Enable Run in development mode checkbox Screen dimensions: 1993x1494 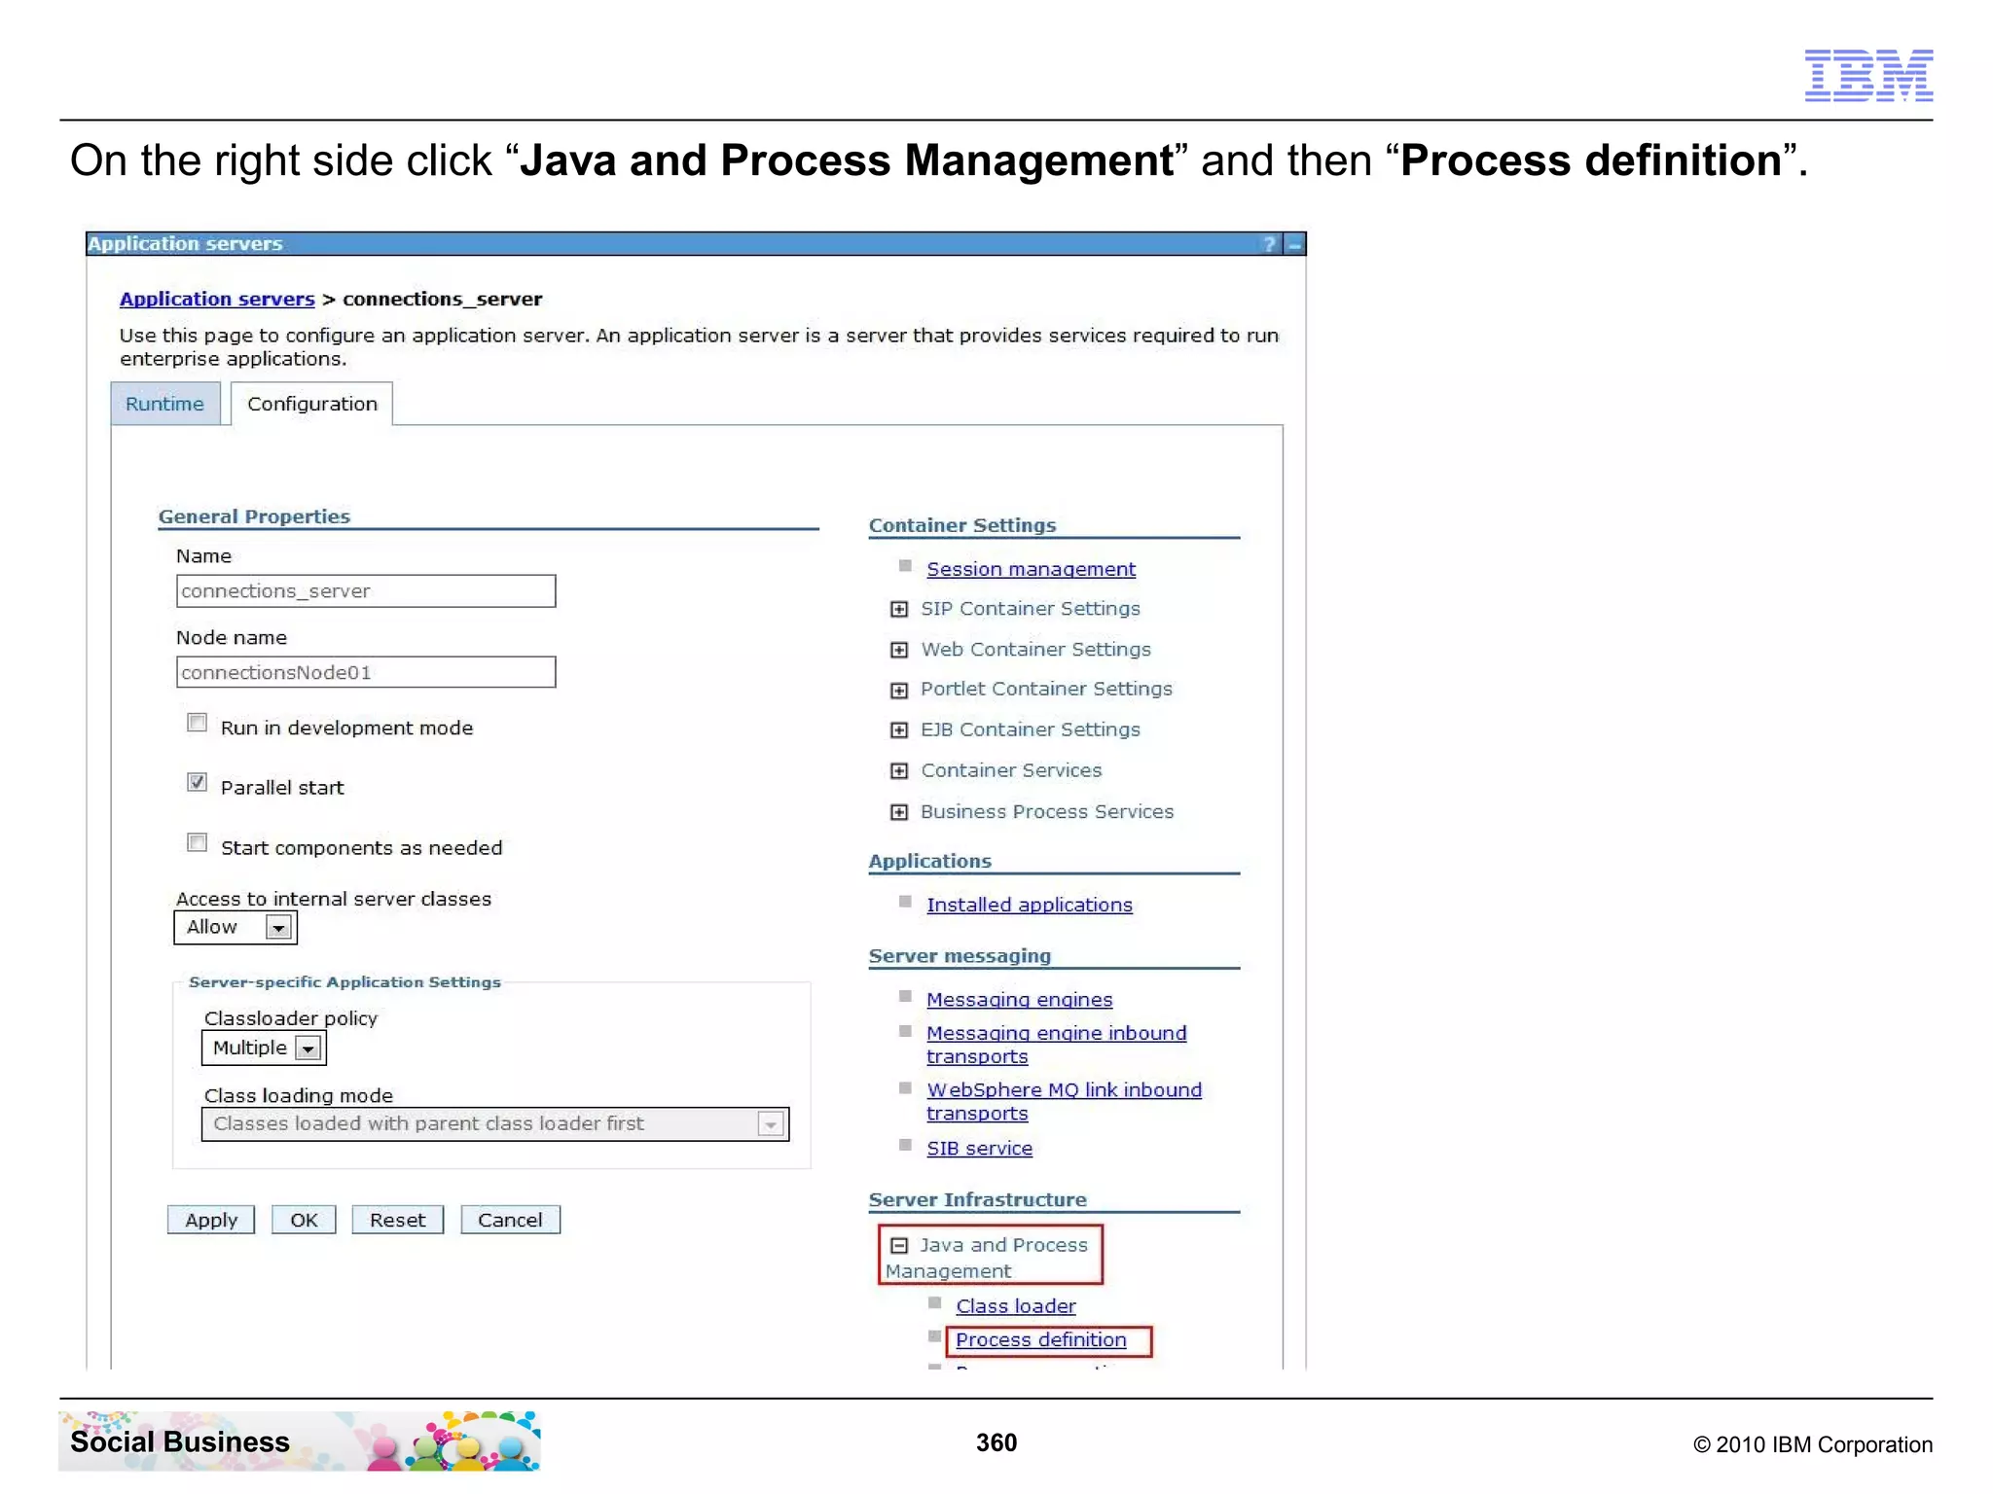click(x=198, y=723)
